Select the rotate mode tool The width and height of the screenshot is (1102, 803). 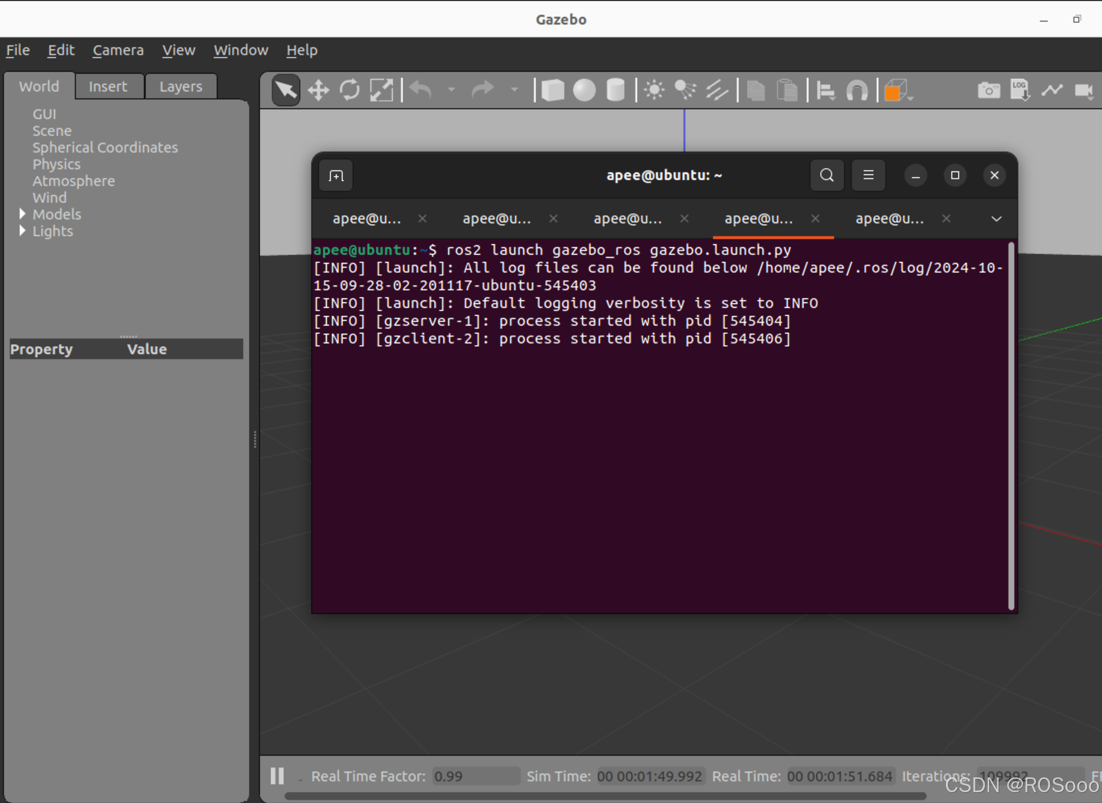tap(350, 91)
